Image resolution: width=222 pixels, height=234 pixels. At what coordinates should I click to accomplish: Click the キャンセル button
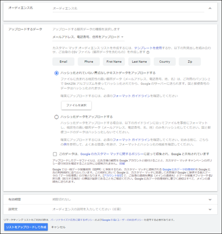point(58,227)
